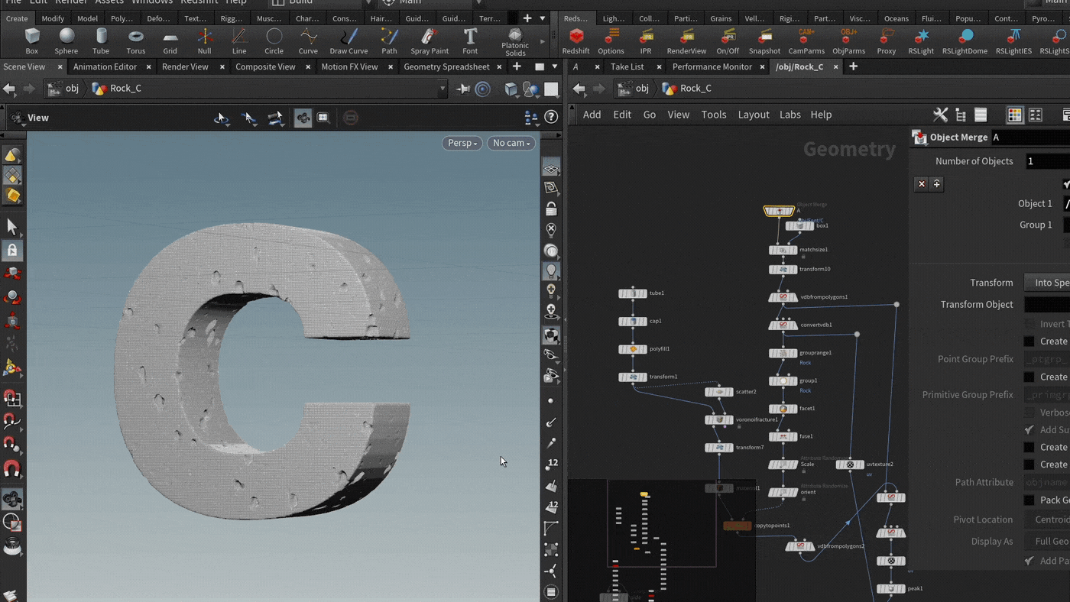Click the Number of Objects input field
Image resolution: width=1070 pixels, height=602 pixels.
1047,161
